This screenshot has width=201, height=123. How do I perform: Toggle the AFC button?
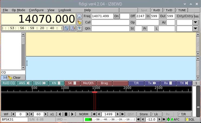[178, 119]
